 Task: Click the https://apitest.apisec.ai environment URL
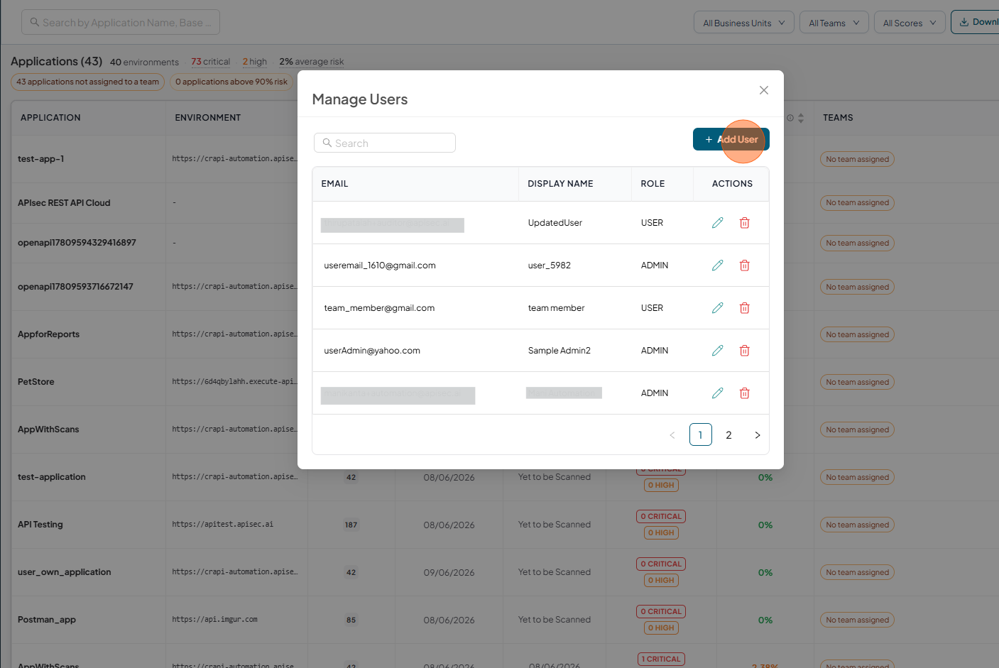click(222, 525)
